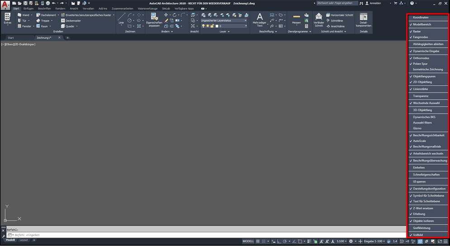Image resolution: width=450 pixels, height=246 pixels.
Task: Select the Linie drawing tool
Action: (121, 18)
